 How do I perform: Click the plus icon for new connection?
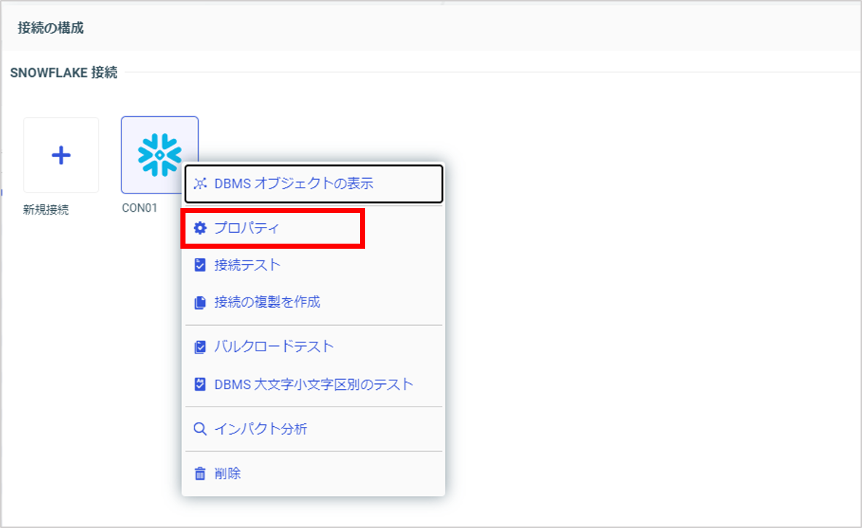click(x=61, y=154)
